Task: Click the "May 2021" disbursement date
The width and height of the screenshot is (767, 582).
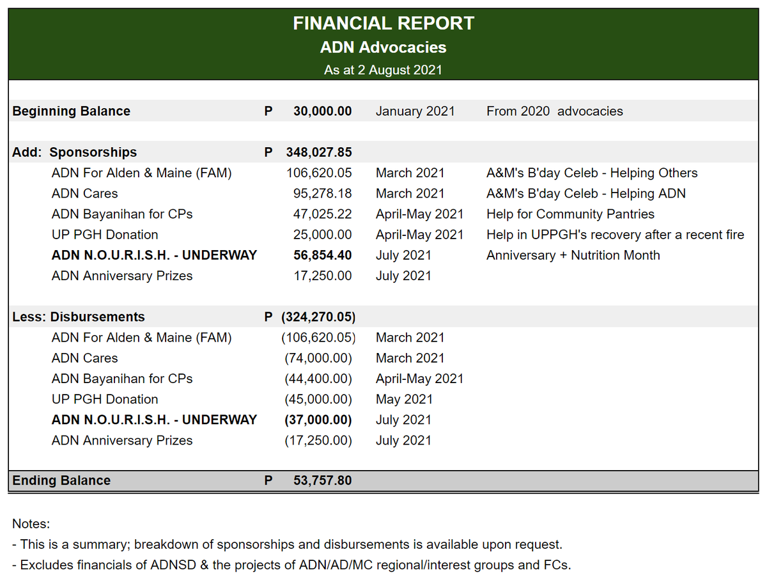Action: [404, 399]
